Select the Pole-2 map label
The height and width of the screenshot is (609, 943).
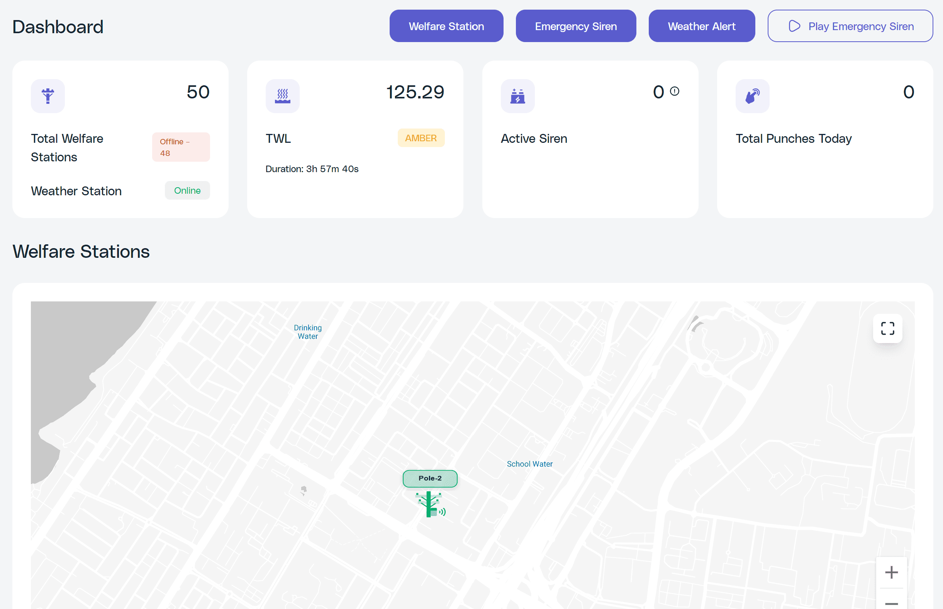(430, 479)
